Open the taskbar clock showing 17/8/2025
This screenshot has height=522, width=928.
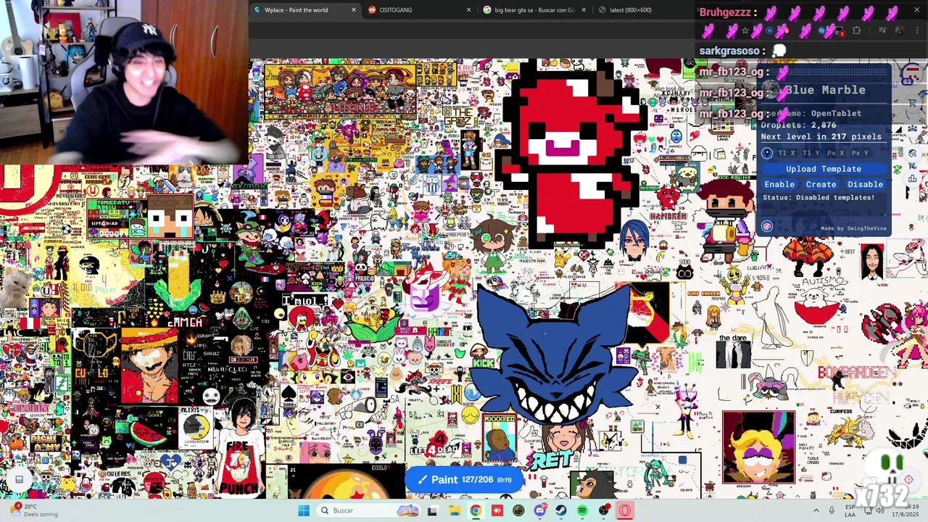tap(906, 510)
